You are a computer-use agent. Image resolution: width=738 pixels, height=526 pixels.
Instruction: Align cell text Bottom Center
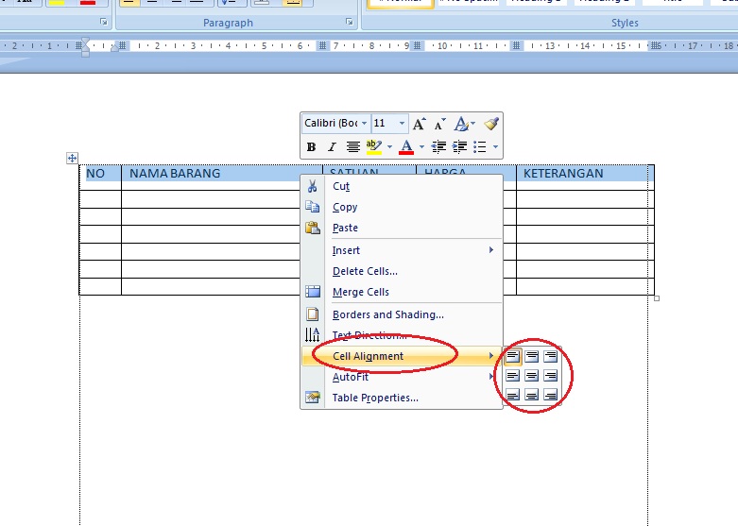pos(532,395)
